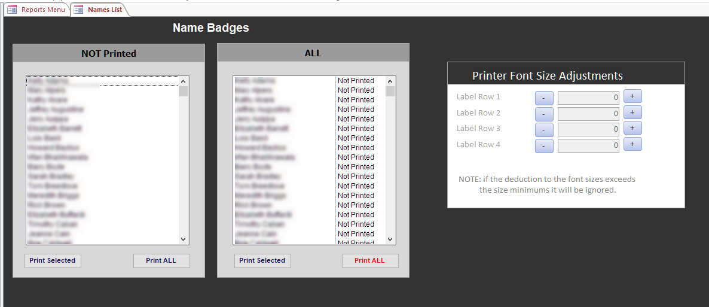
Task: Click the Label Row 1 value field
Action: [x=588, y=98]
